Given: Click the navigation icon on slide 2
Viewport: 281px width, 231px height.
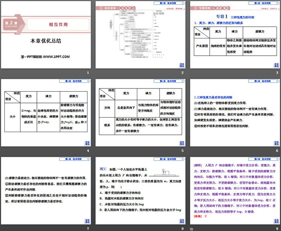Looking at the screenshot, I should 181,64.
